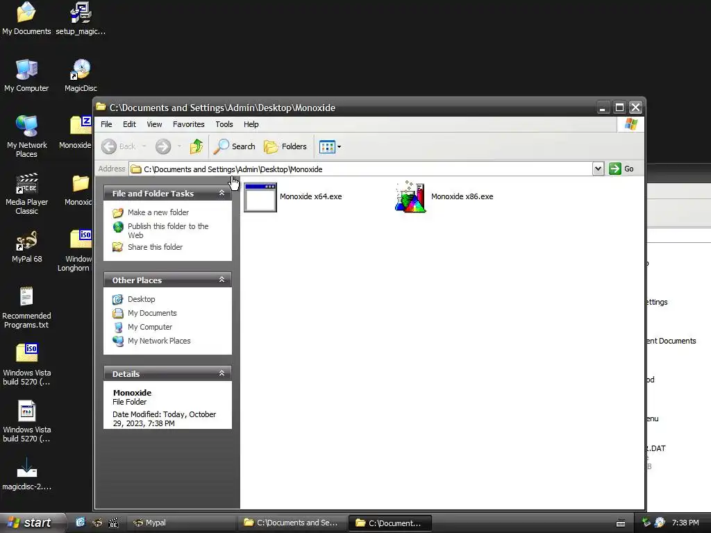Select Recommended Programs.txt desktop file
Screen dimensions: 711x533
(26, 307)
